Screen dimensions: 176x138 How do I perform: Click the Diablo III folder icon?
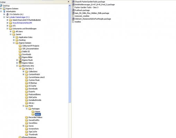20,51
